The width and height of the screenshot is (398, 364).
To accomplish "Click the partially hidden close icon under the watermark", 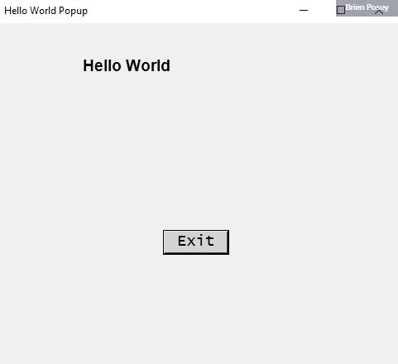I will pyautogui.click(x=379, y=12).
